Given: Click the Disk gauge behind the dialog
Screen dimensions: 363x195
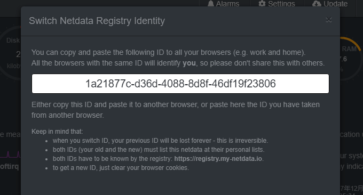Looking at the screenshot, I should 11,53.
